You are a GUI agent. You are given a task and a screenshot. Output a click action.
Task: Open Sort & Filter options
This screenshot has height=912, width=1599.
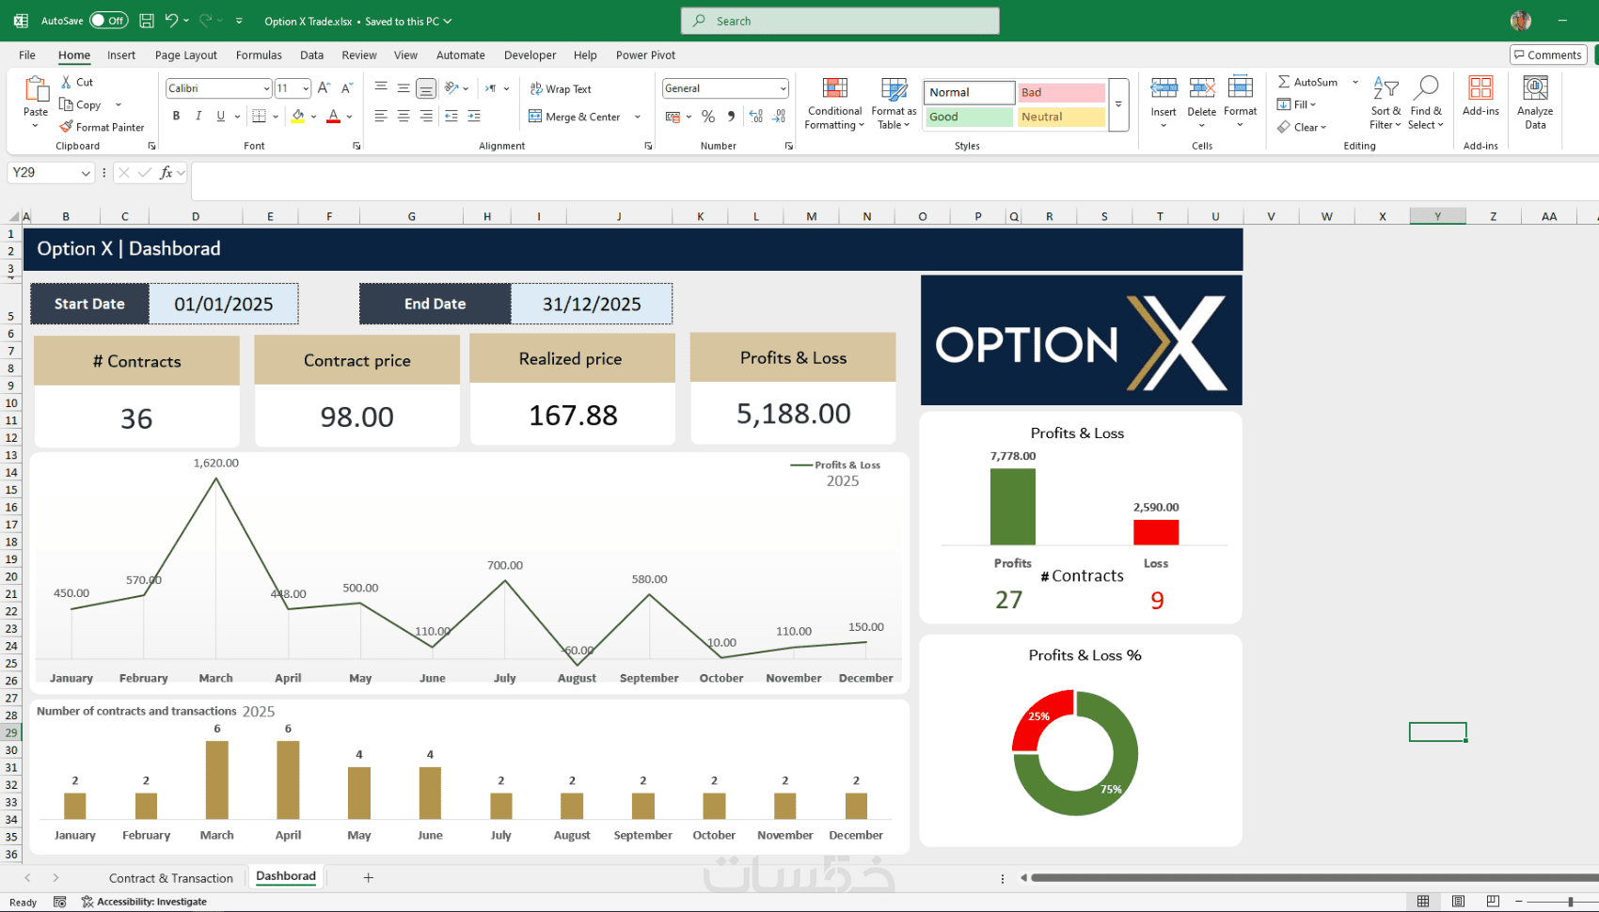(x=1385, y=103)
